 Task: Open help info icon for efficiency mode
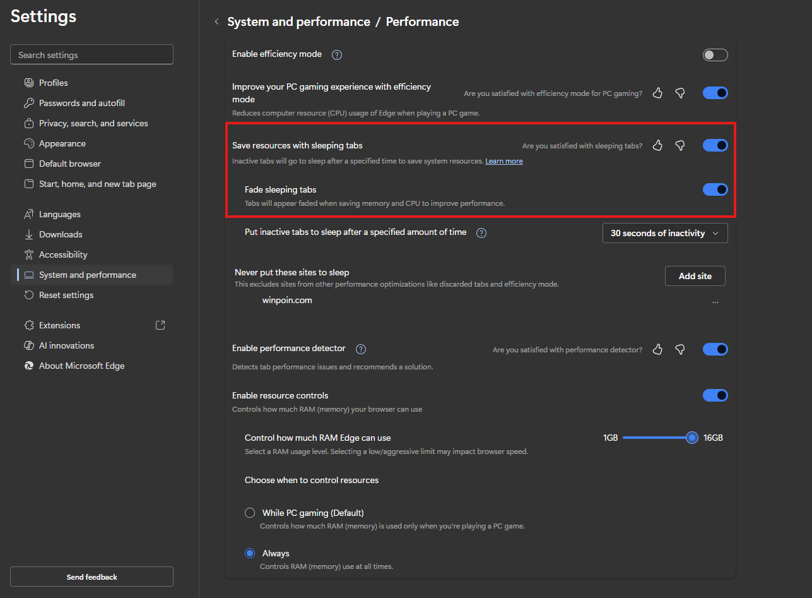point(337,55)
